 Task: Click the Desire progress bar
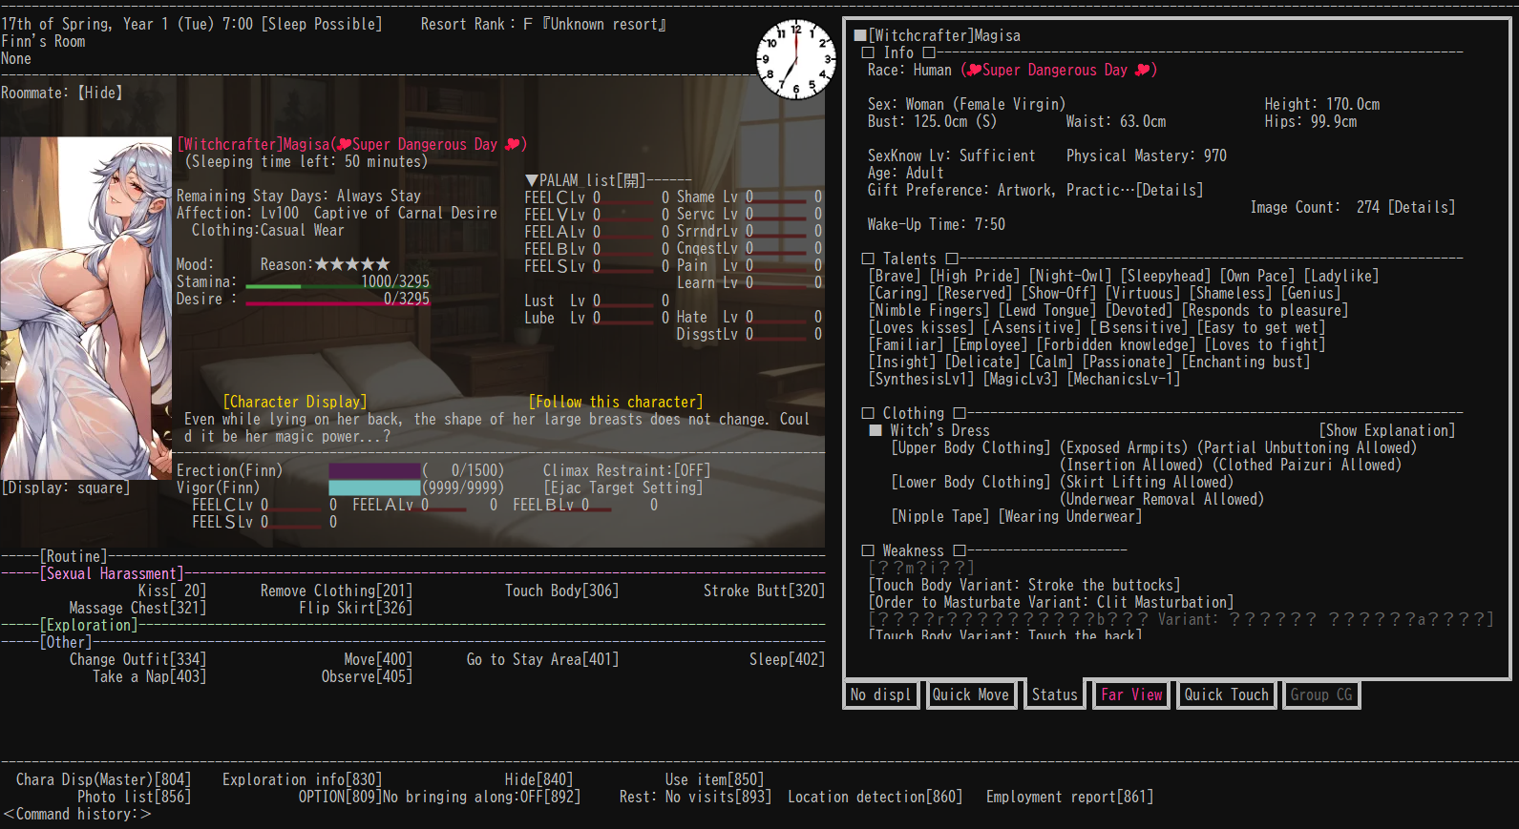[x=338, y=303]
